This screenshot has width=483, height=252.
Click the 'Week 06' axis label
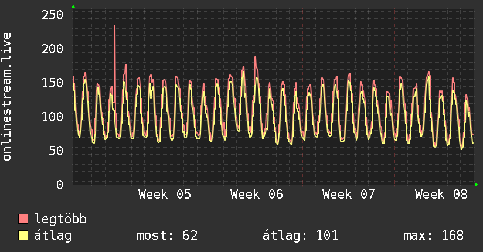pyautogui.click(x=257, y=195)
